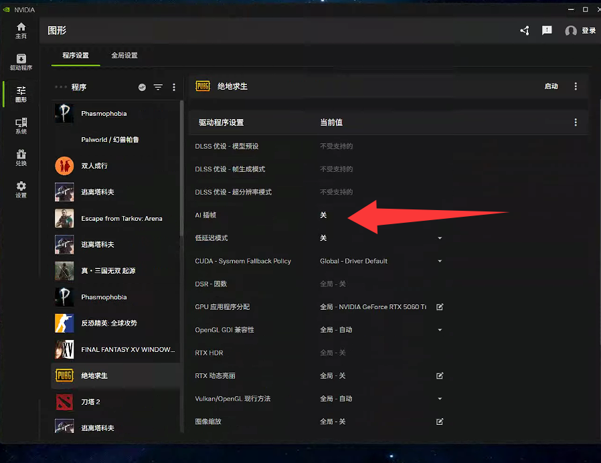The image size is (601, 463).
Task: Expand the OpenGL GDI 兼容性 dropdown
Action: (440, 330)
